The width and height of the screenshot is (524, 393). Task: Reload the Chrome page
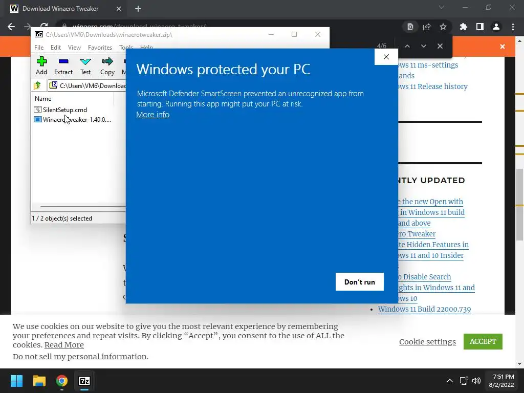click(x=44, y=26)
